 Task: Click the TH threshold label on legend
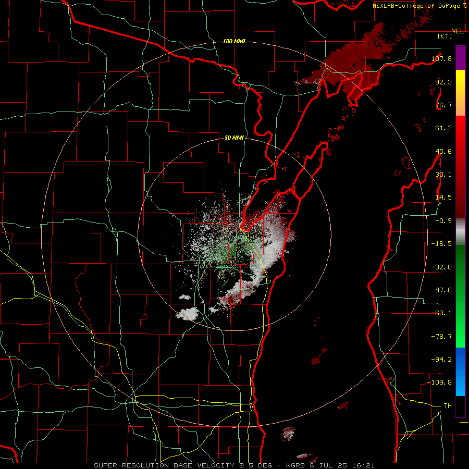(448, 406)
